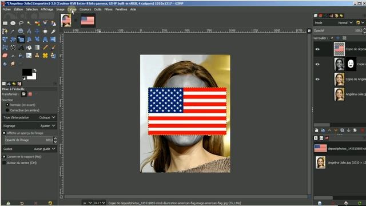Hide the grayscale masked layer
Viewport: 366px width, 206px height.
(x=317, y=64)
